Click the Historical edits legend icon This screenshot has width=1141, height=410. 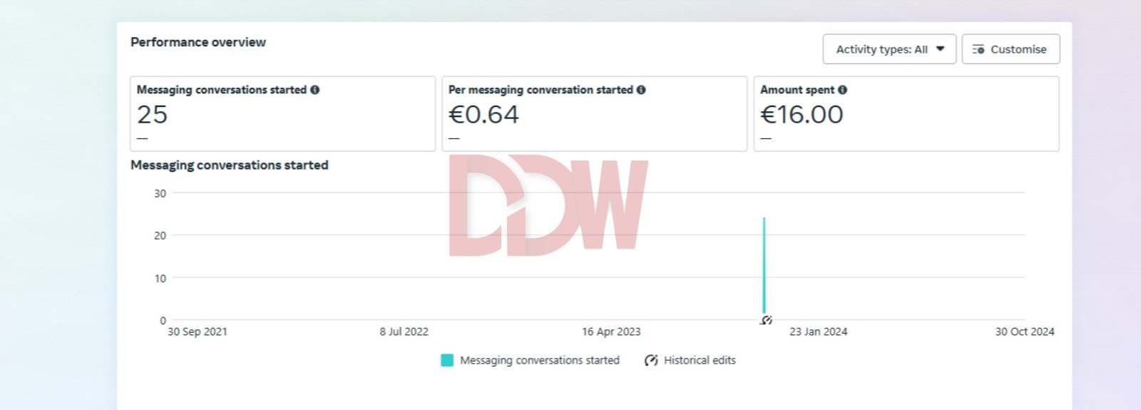click(x=650, y=360)
